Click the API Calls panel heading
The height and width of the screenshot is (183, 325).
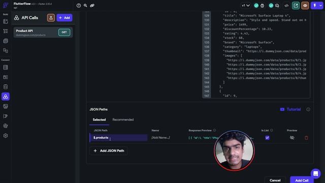click(29, 18)
